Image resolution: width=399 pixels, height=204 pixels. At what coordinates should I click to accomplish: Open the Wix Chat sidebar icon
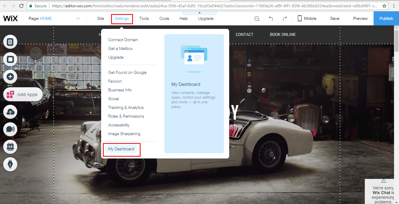(x=10, y=129)
